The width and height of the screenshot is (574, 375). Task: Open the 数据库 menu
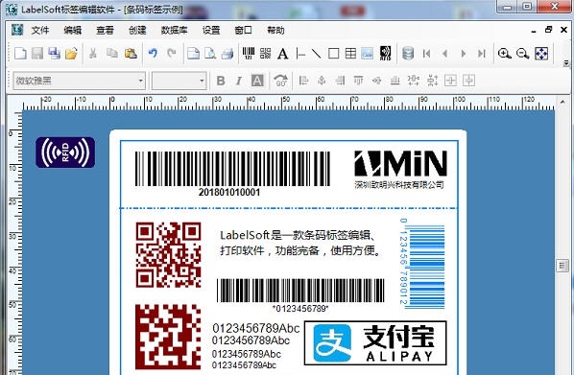175,31
